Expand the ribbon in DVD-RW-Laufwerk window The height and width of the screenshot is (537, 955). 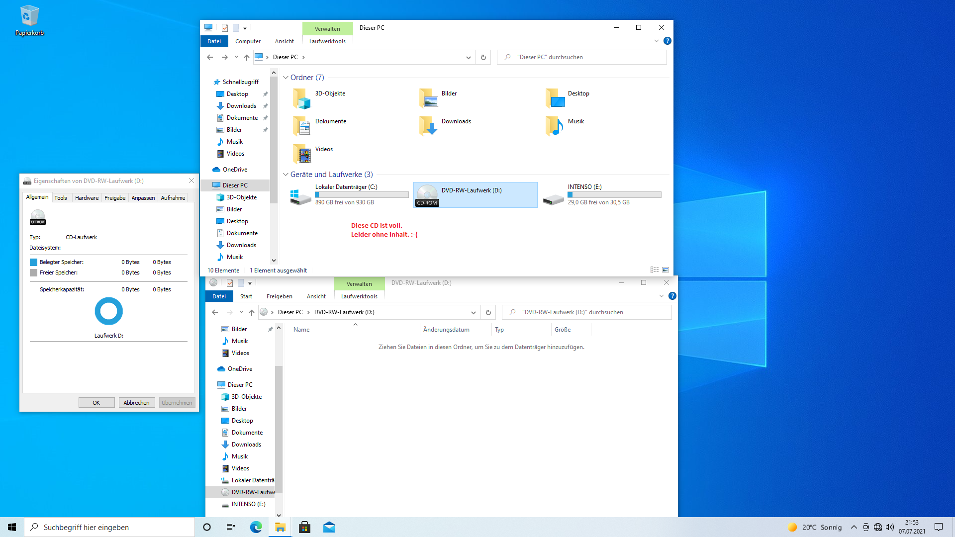(x=662, y=296)
